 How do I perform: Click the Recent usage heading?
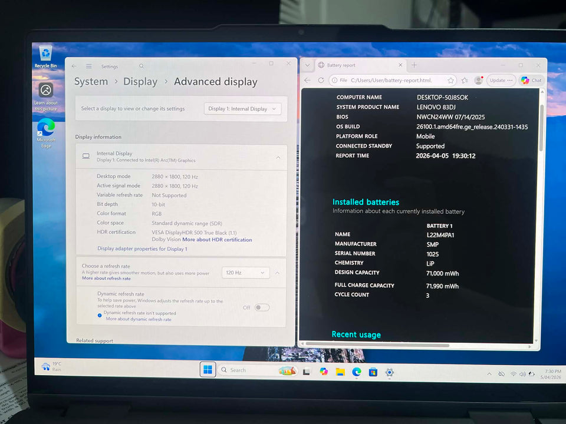[x=356, y=334]
